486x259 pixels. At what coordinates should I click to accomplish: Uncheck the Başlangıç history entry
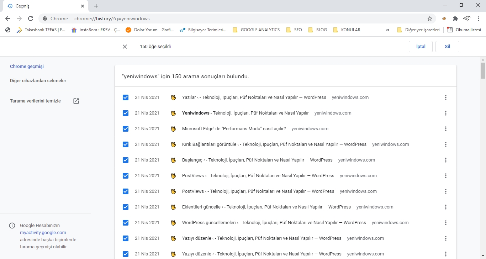pyautogui.click(x=126, y=160)
